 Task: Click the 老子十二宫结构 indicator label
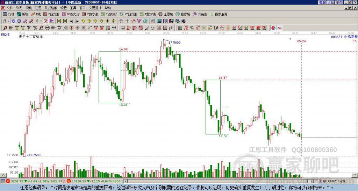pos(31,37)
